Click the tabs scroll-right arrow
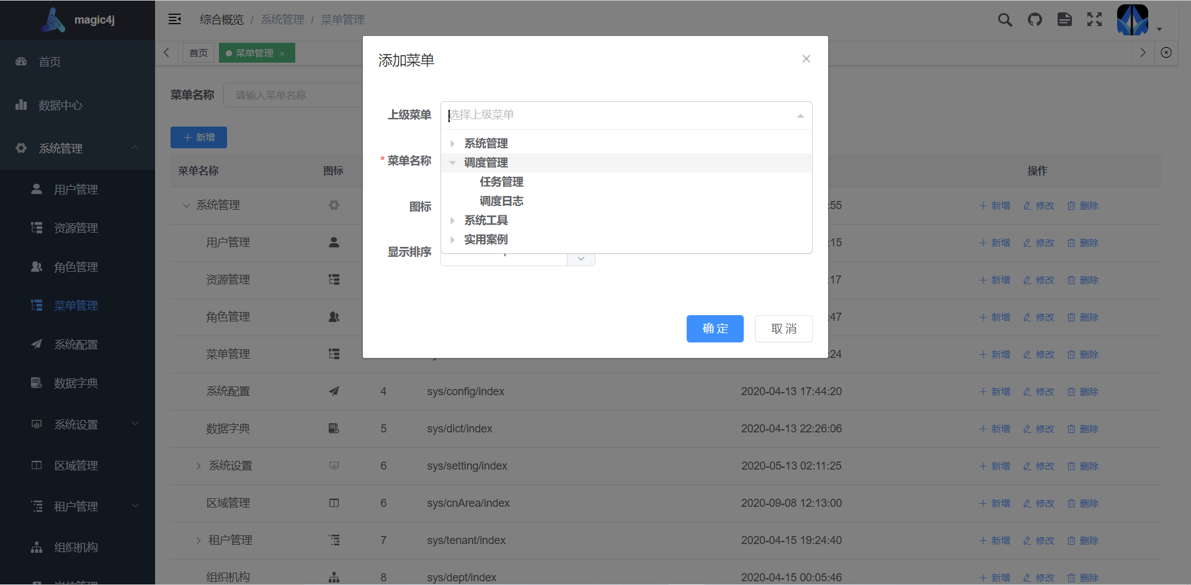This screenshot has width=1191, height=585. coord(1143,53)
